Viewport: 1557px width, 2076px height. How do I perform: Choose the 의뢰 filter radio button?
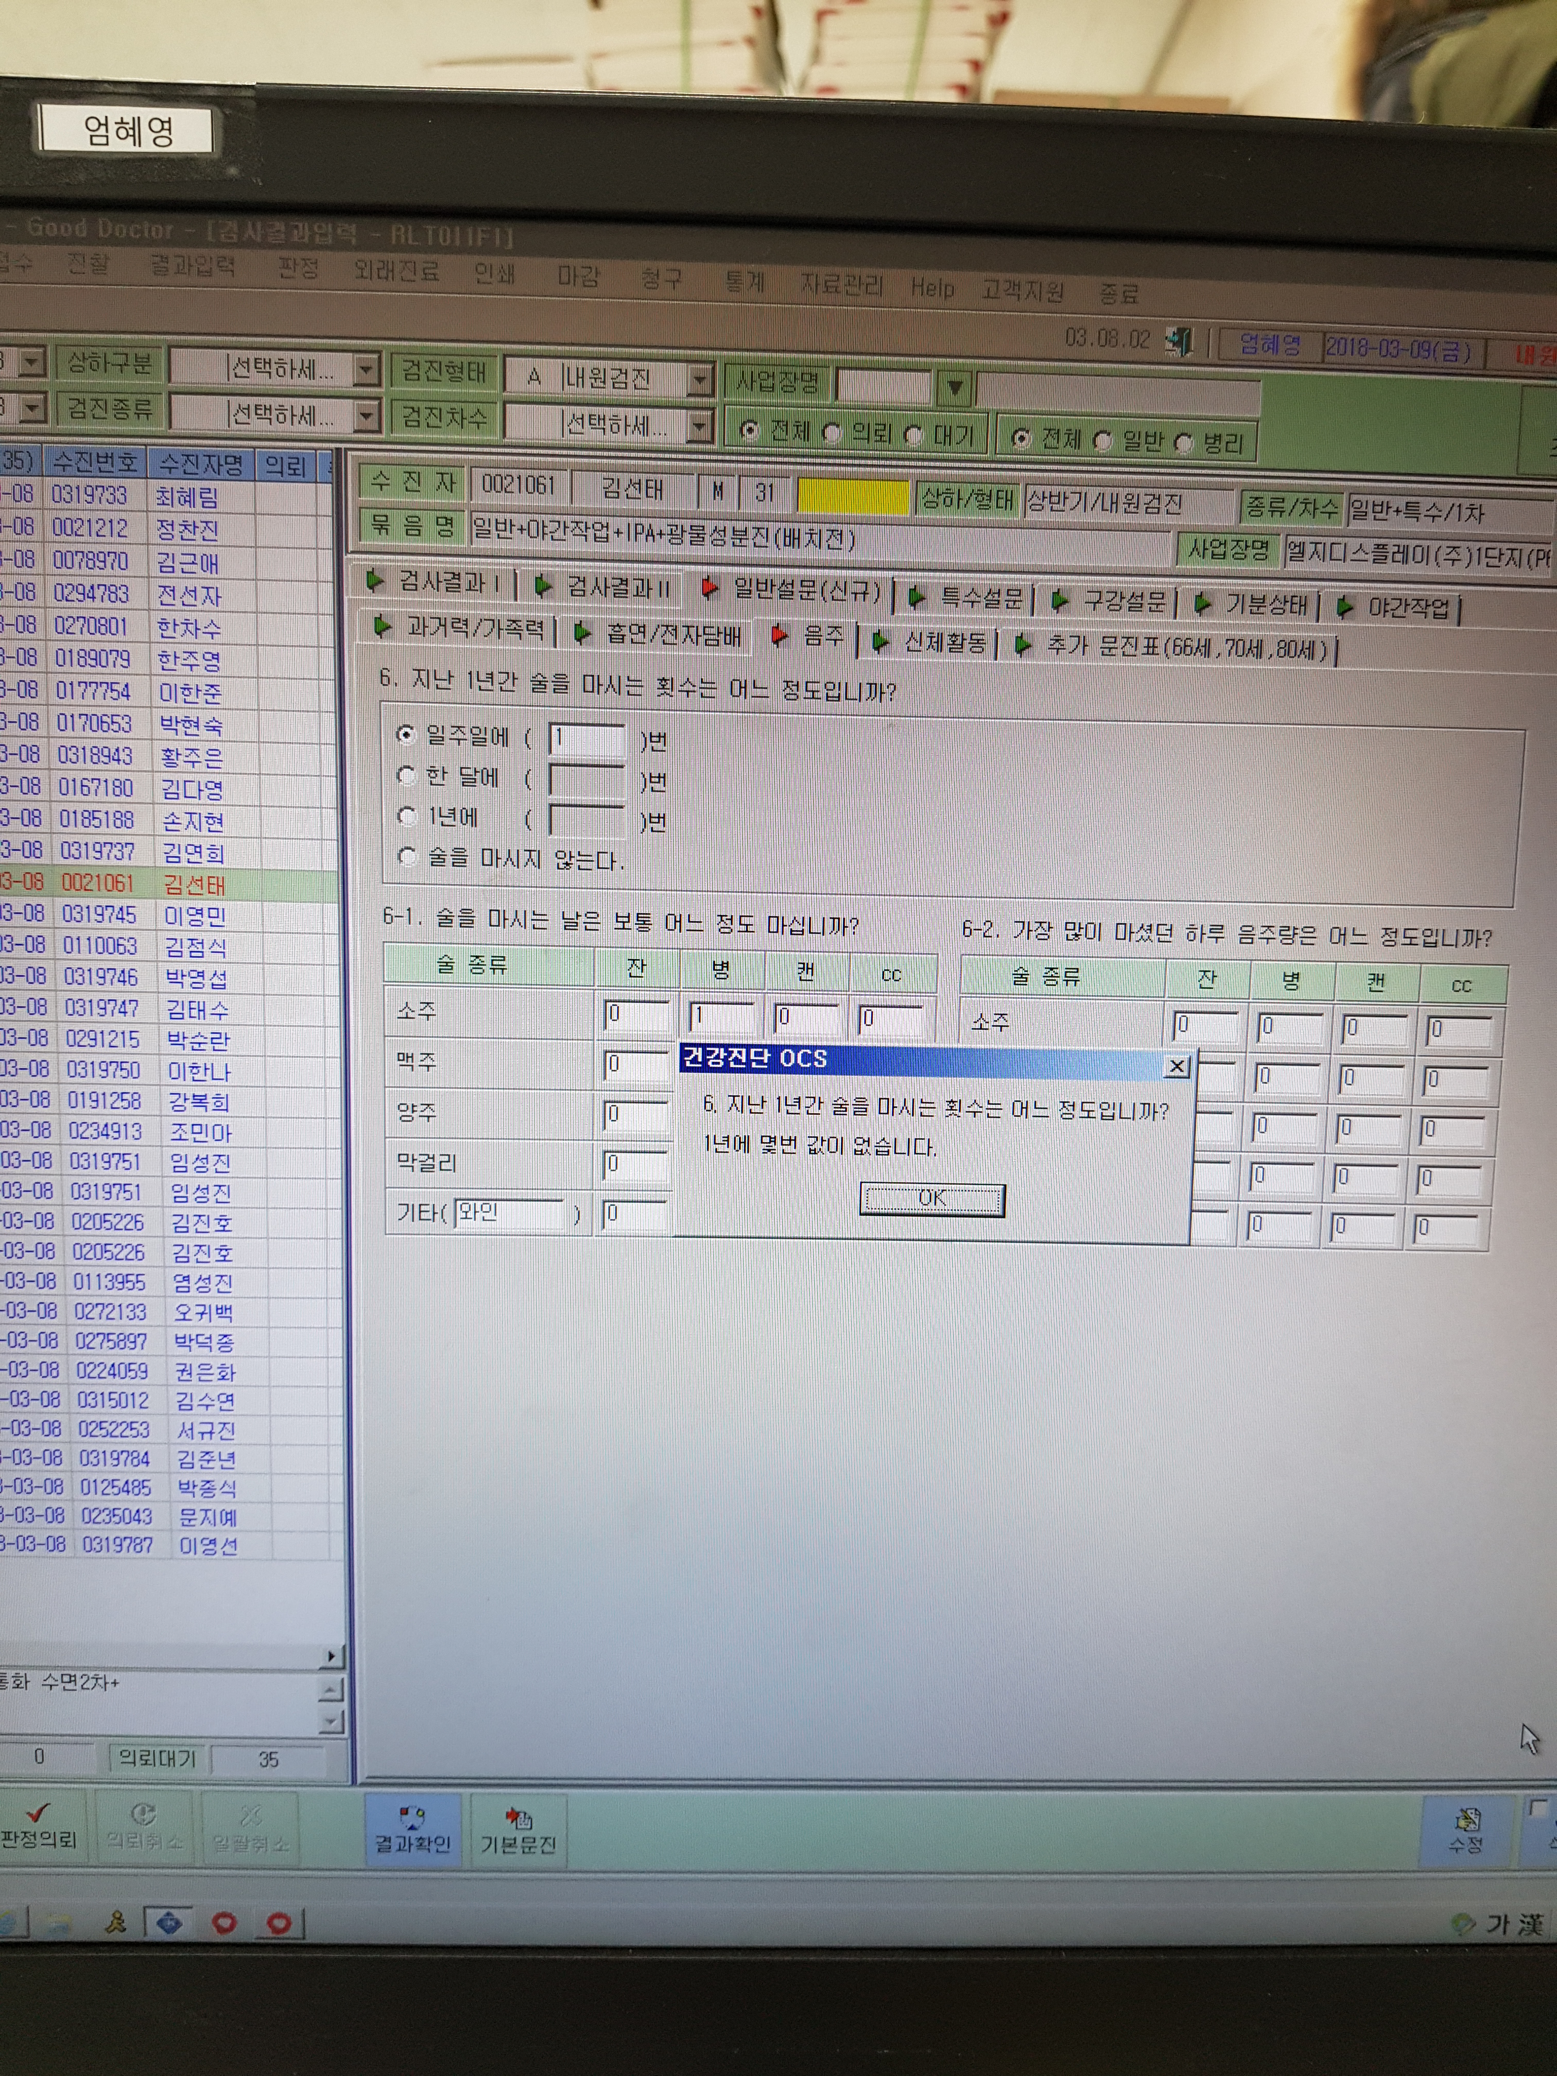pyautogui.click(x=832, y=432)
